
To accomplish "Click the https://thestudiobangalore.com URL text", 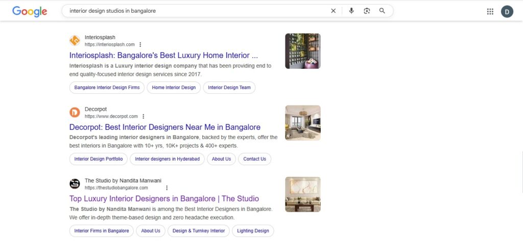I will point(116,188).
